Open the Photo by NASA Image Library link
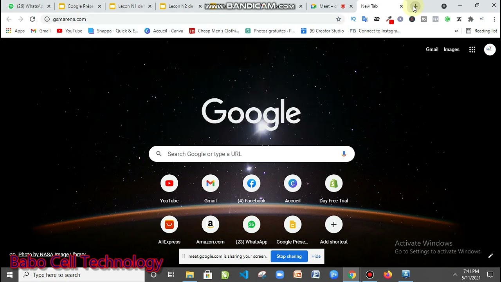This screenshot has width=501, height=282. 52,255
